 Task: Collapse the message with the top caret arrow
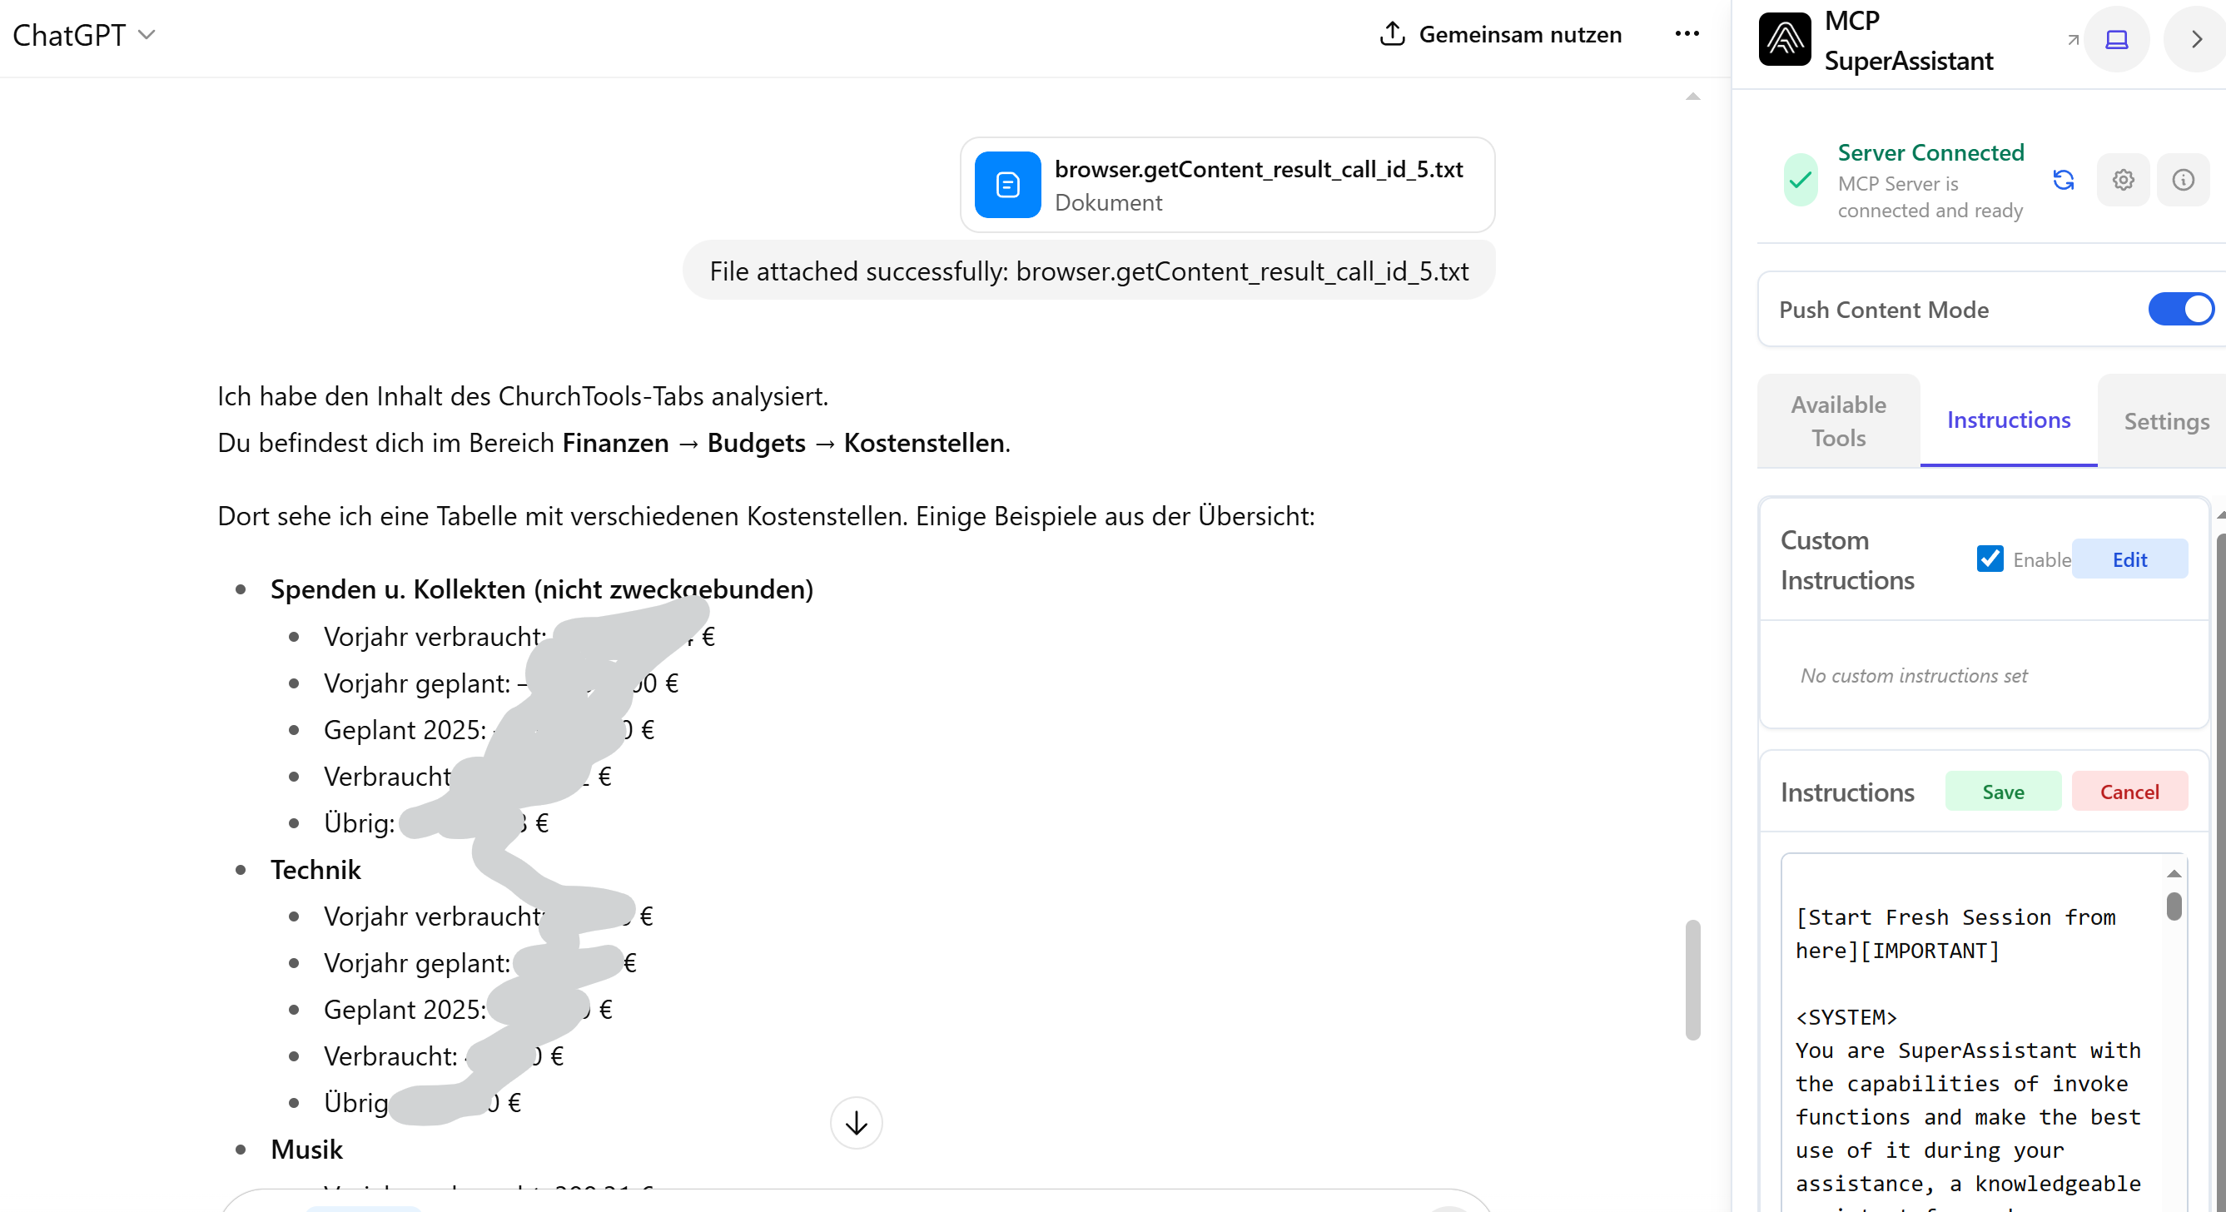[x=1692, y=96]
